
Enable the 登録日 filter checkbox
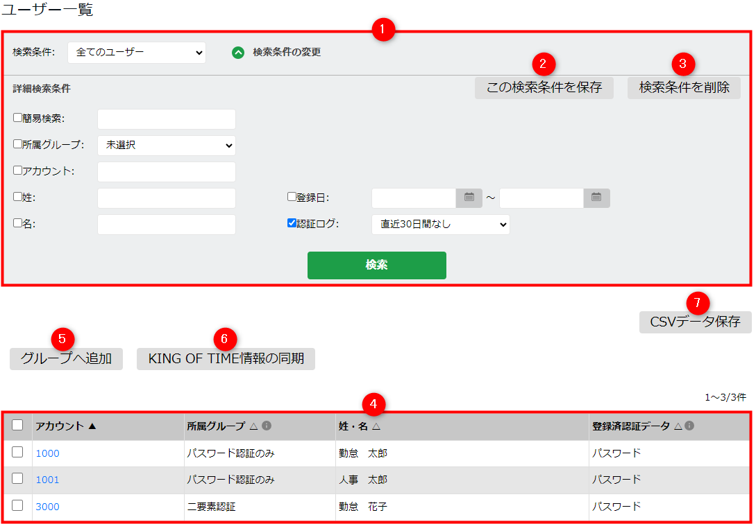click(292, 196)
